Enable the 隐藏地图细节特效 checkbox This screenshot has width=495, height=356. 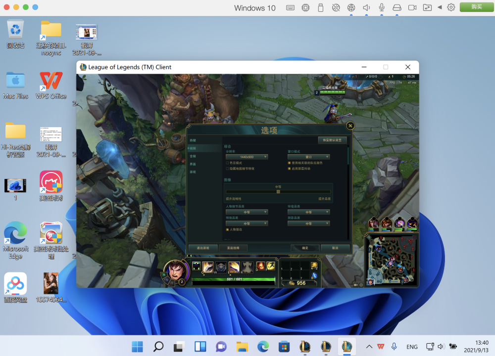[227, 169]
